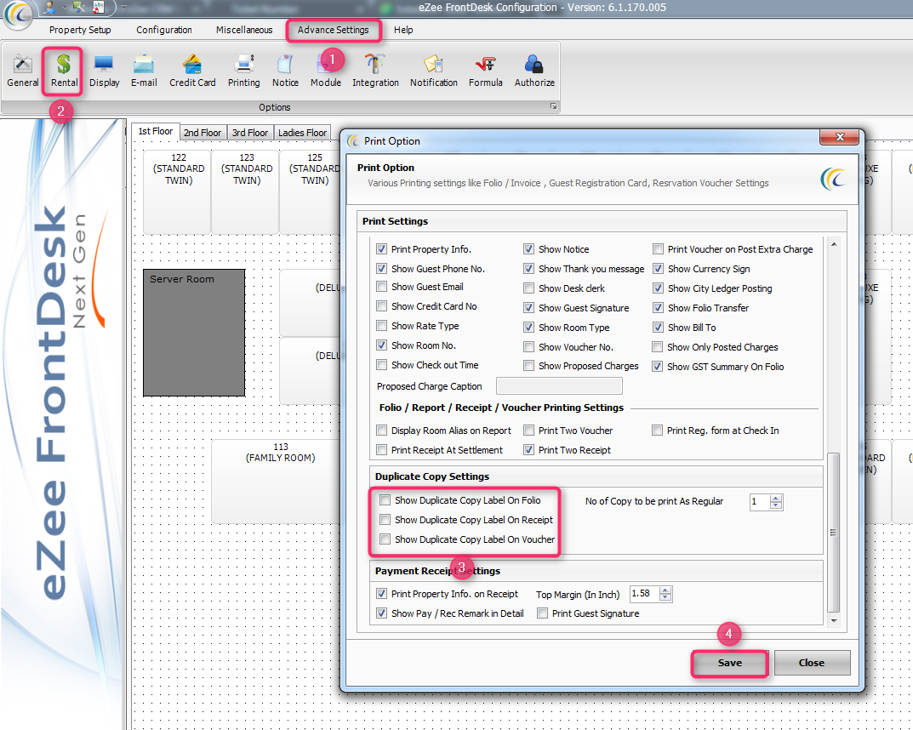Enable Show Credit Card No checkbox
Screen dimensions: 913x730
[381, 306]
